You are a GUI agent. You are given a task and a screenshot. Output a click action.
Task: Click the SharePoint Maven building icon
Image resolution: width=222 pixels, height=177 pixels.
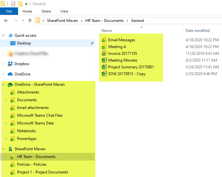pyautogui.click(x=11, y=149)
